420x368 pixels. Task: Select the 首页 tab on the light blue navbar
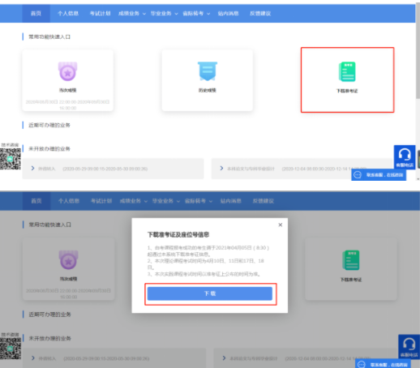coord(36,13)
